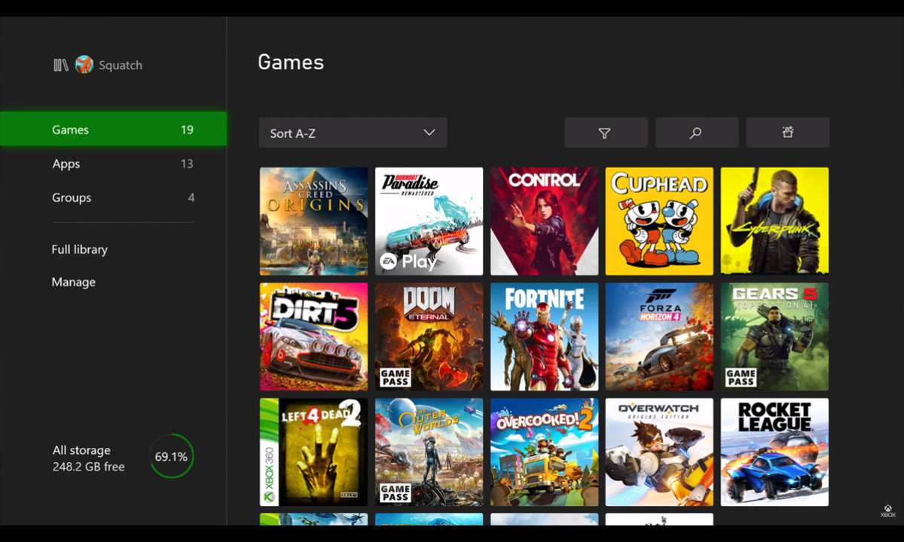Select the Squatch profile avatar
Screen dimensions: 904x542
tap(84, 65)
